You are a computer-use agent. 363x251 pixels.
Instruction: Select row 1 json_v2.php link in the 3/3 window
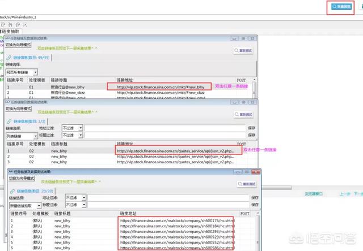coord(131,151)
